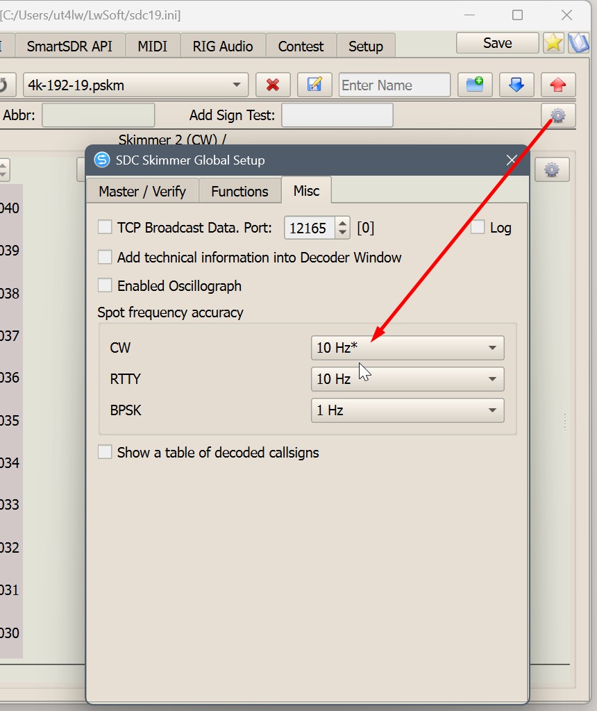Open the blue book help icon
The image size is (597, 711).
(x=578, y=43)
